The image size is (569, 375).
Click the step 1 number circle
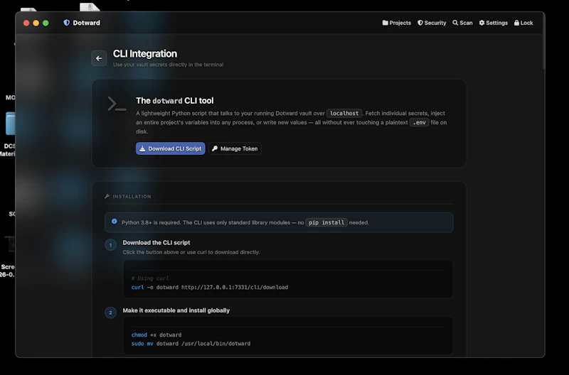pyautogui.click(x=111, y=245)
